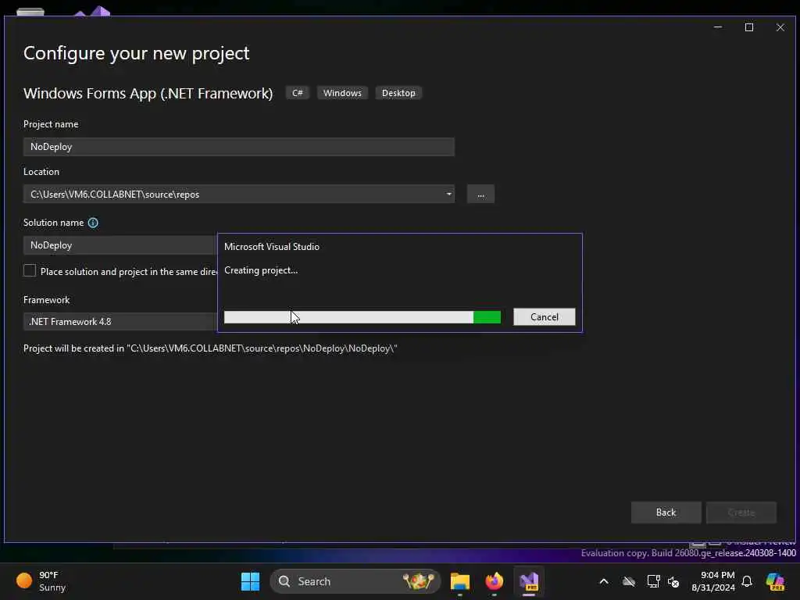Show hidden system tray icons

point(604,581)
